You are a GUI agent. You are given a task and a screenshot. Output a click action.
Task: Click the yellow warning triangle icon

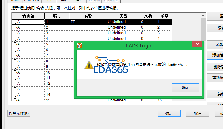coord(89,65)
